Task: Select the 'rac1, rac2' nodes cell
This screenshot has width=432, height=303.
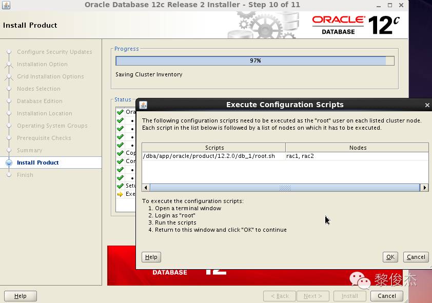Action: [357, 156]
